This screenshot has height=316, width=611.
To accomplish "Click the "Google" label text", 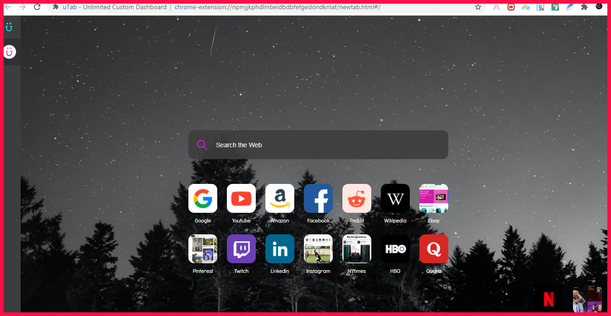I will (x=203, y=221).
